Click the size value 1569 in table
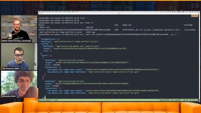 [116, 30]
